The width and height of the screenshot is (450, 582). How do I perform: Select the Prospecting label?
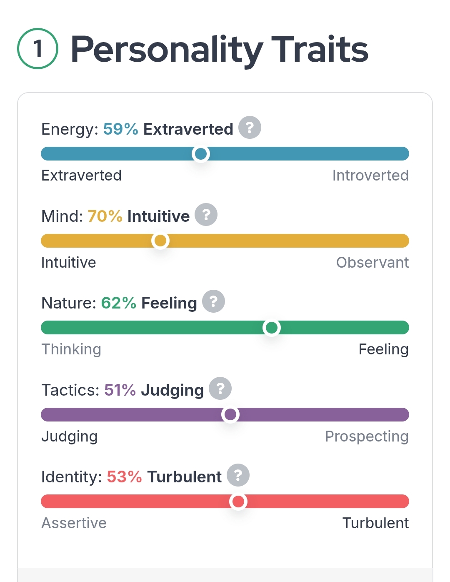point(367,436)
